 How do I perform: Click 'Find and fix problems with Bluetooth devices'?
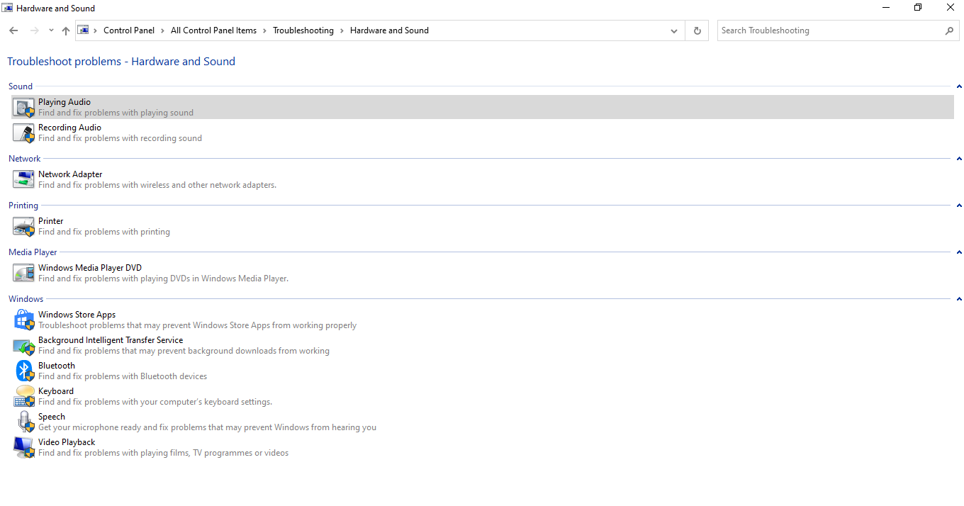pos(123,376)
